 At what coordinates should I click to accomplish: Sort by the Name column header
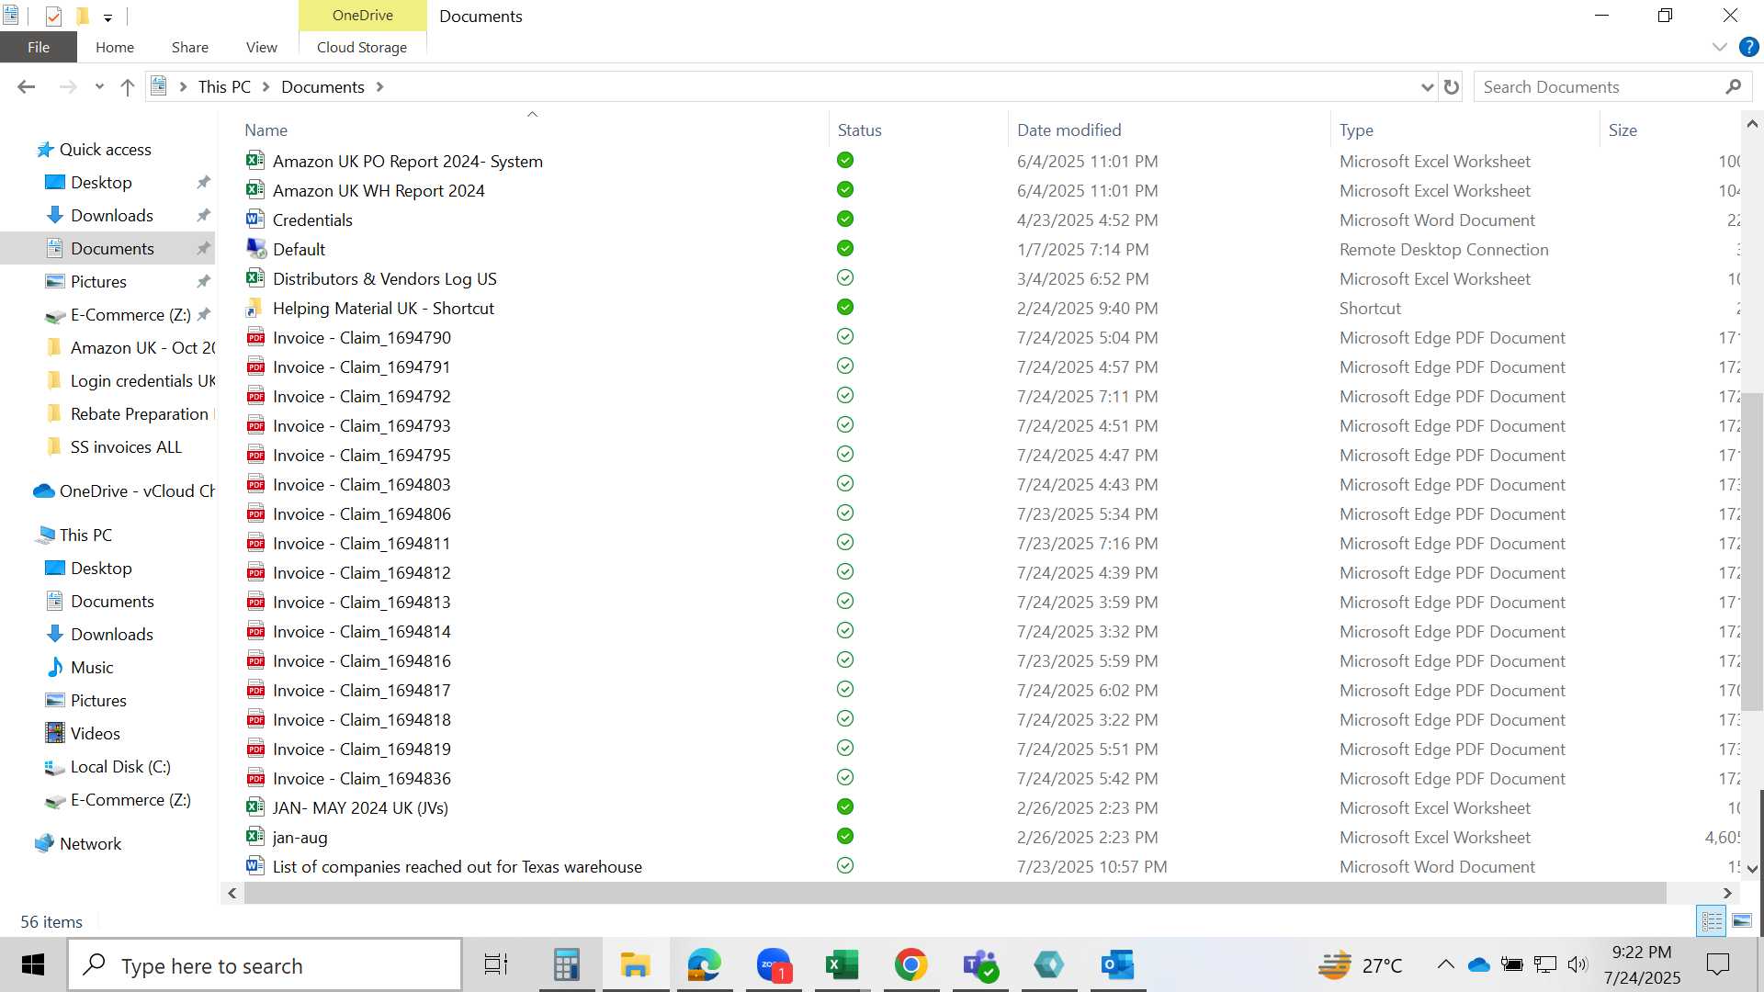(x=266, y=130)
